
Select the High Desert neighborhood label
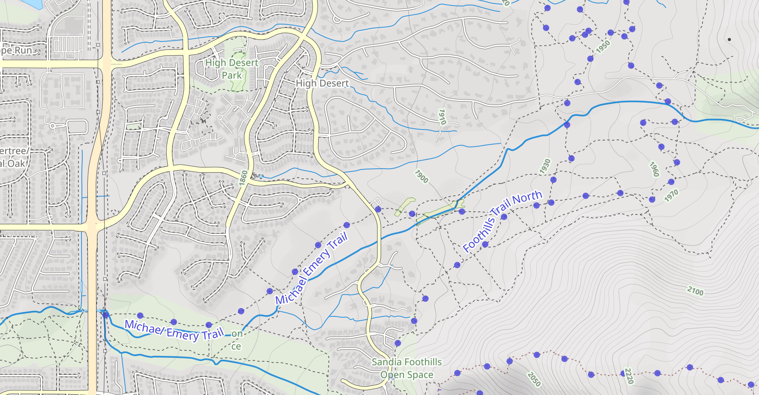pyautogui.click(x=322, y=83)
